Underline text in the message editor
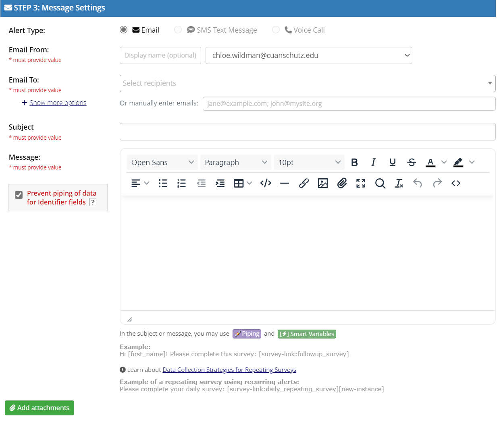Image resolution: width=501 pixels, height=421 pixels. pyautogui.click(x=392, y=162)
